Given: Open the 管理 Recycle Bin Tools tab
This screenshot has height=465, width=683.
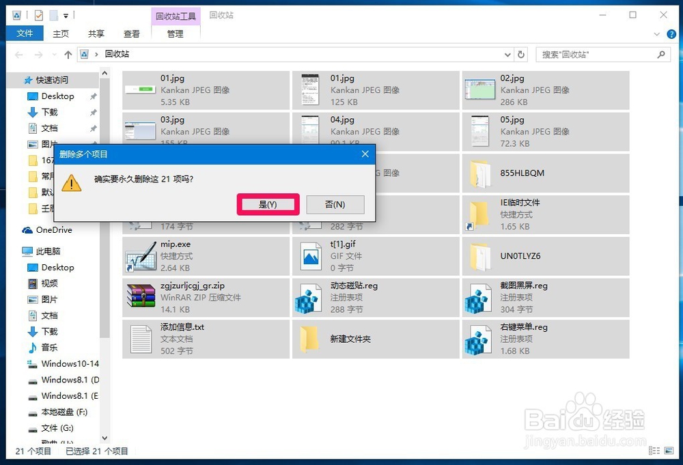Looking at the screenshot, I should tap(176, 33).
